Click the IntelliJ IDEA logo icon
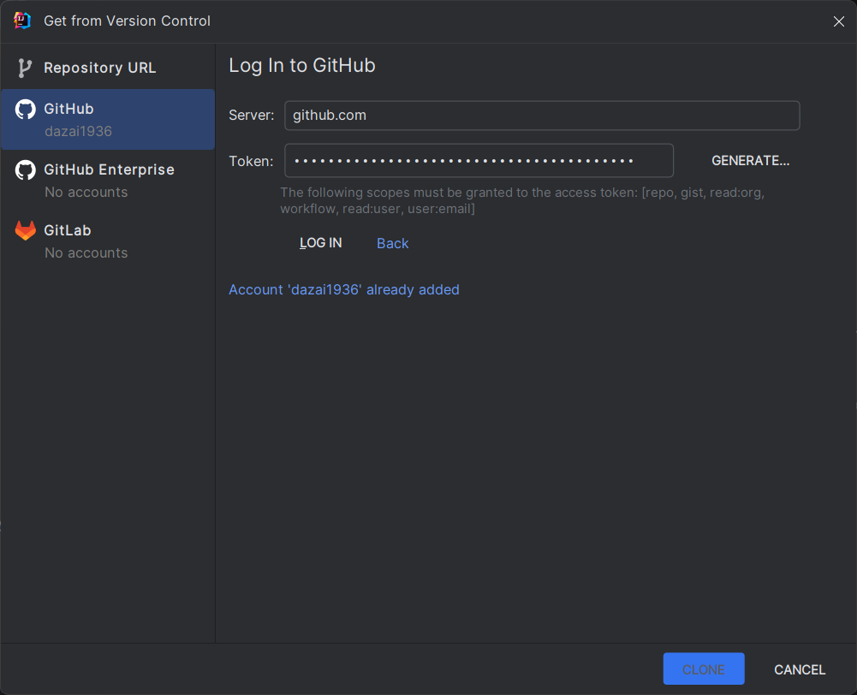Screen dimensions: 857x695 click(22, 21)
